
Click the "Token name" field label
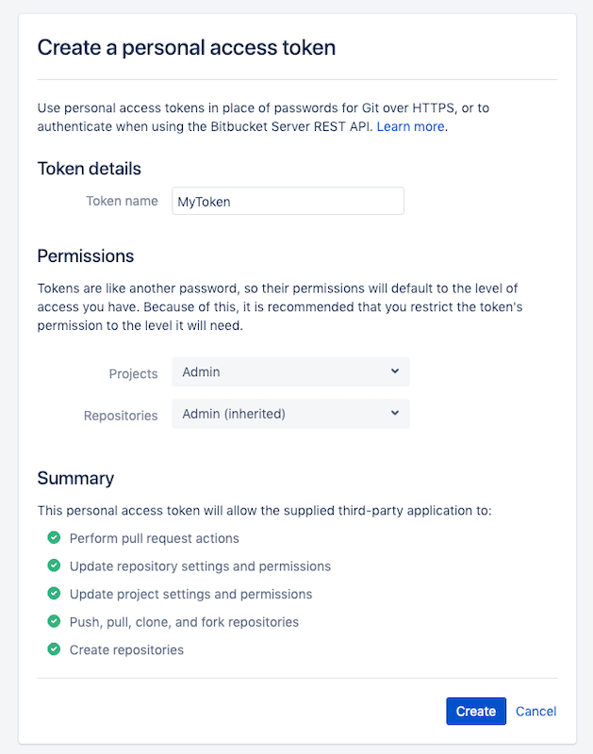point(122,201)
